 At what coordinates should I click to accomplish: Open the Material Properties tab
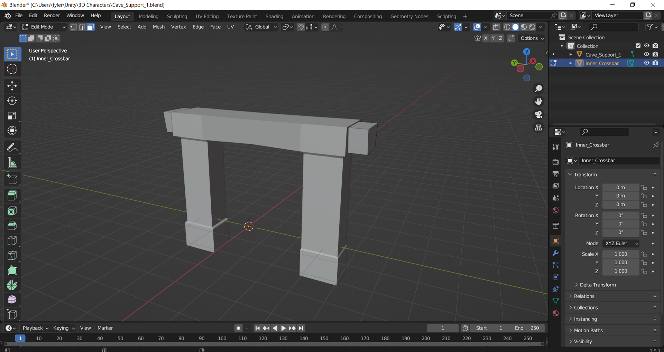click(x=556, y=313)
